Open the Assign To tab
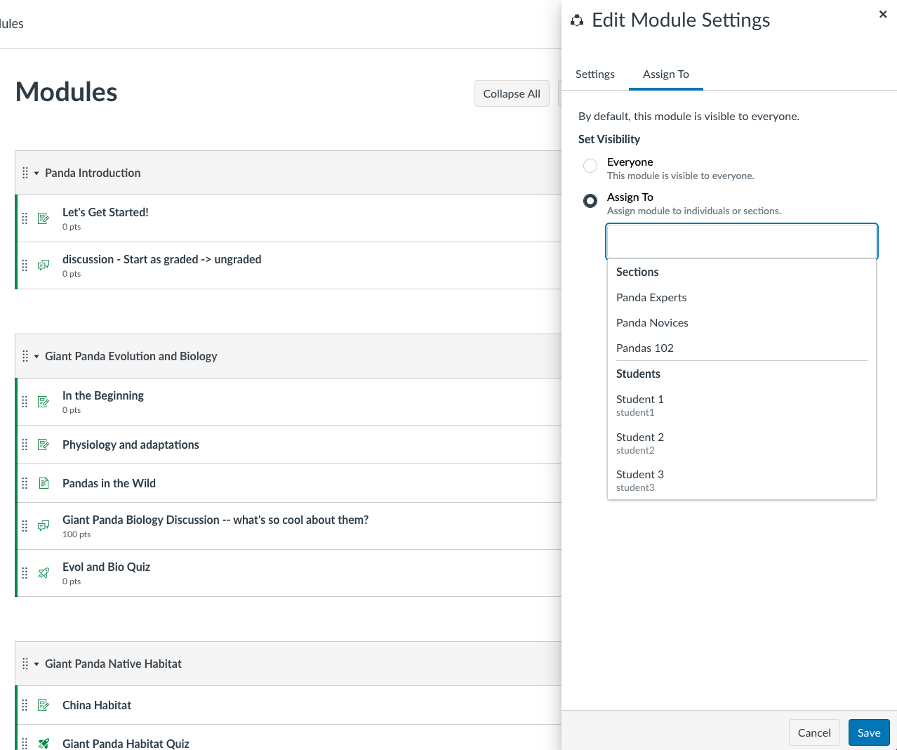This screenshot has height=750, width=897. [x=666, y=74]
